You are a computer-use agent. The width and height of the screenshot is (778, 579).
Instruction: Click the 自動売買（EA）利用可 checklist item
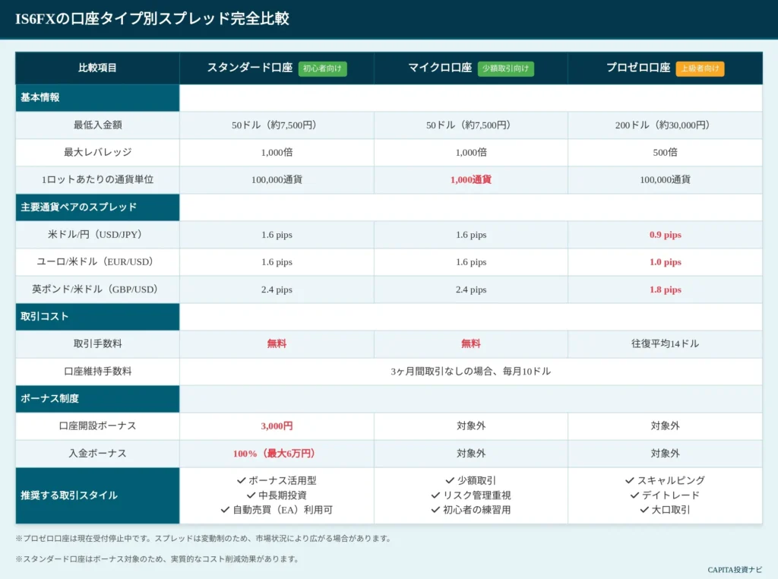click(x=277, y=510)
